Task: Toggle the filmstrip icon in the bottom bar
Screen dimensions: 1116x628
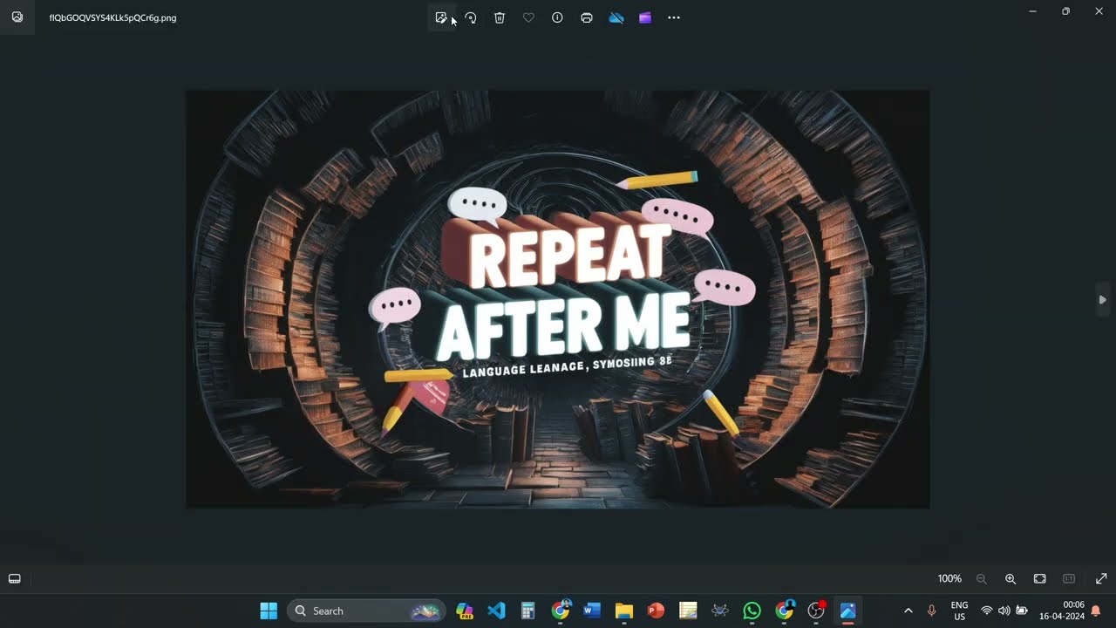Action: [x=15, y=578]
